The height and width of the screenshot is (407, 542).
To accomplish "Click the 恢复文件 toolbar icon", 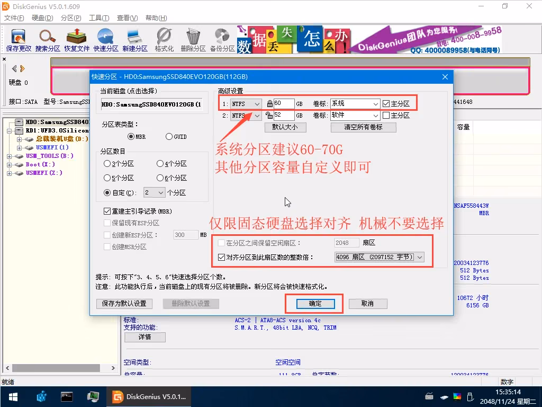I will 77,40.
